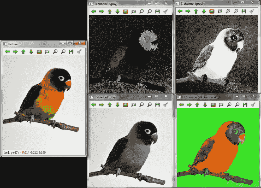Open properties brush icon in Picture window
Screen dimensions: 261x188
(x=79, y=52)
